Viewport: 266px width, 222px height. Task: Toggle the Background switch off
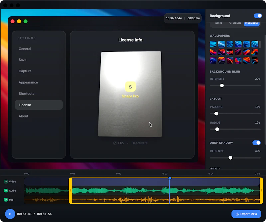point(258,16)
